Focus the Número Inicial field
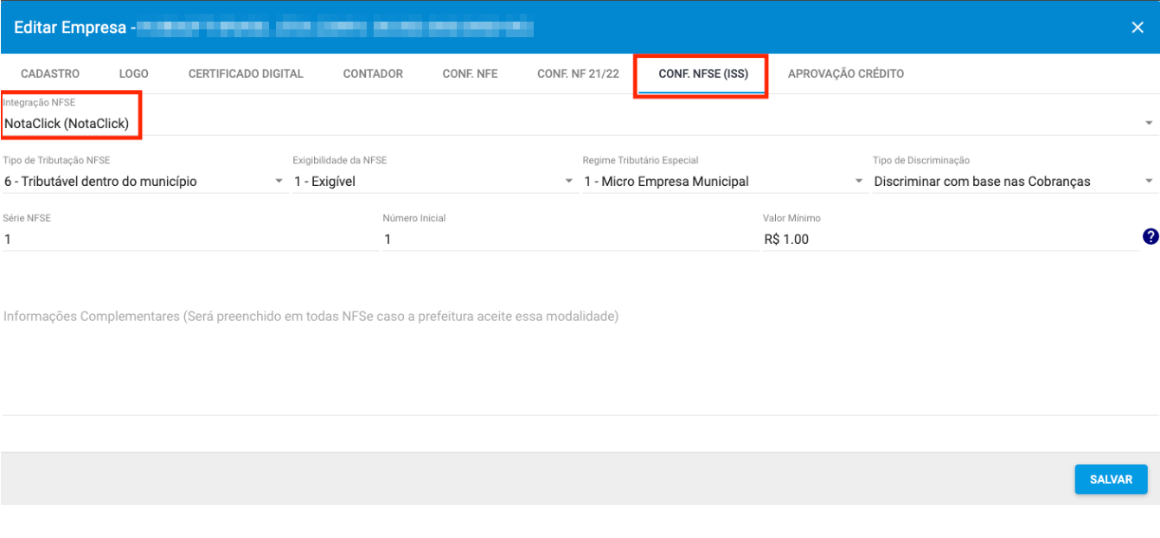The image size is (1160, 538). point(569,240)
